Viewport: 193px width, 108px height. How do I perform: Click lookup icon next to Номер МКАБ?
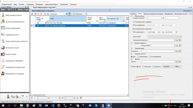tap(176, 45)
